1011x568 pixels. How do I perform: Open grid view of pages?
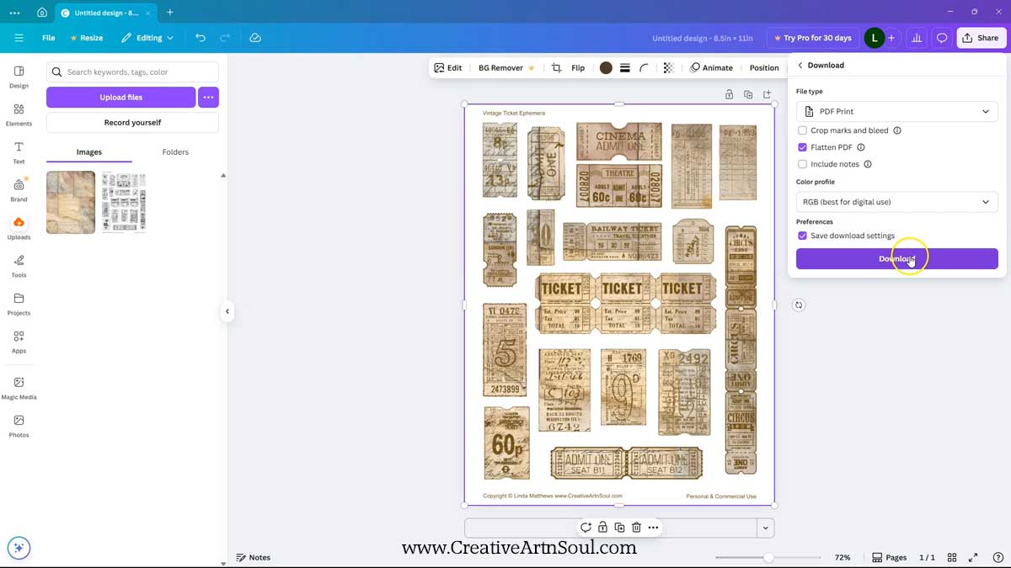[952, 557]
